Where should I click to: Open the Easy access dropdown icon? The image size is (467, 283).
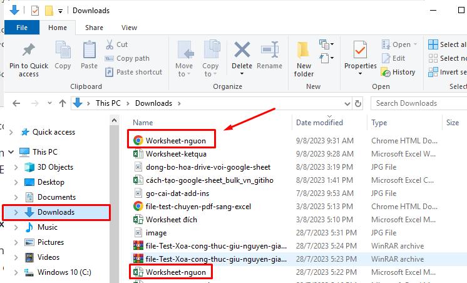[326, 58]
